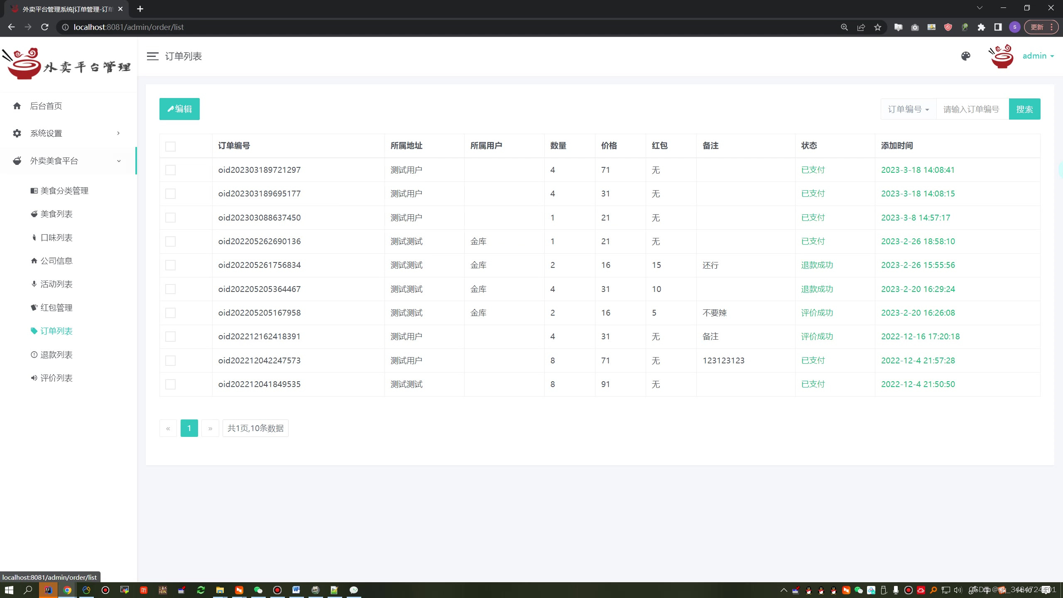Click the 公司信息 sidebar item
This screenshot has width=1063, height=598.
point(56,260)
